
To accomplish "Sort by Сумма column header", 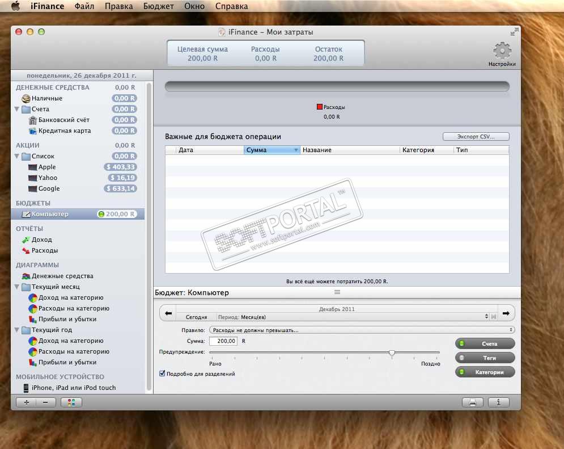I will [x=272, y=150].
